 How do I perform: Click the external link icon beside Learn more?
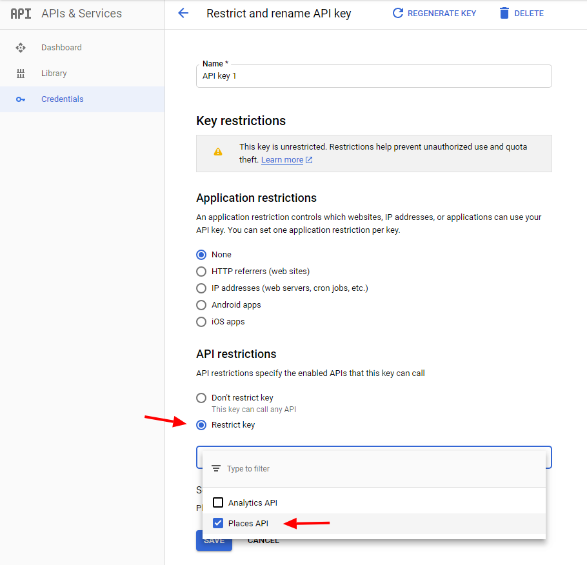pos(309,160)
